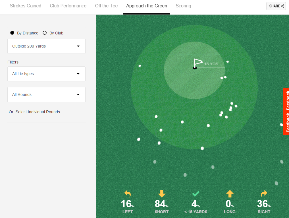Click the green checkmark above 4%
This screenshot has height=218, width=289.
click(196, 194)
